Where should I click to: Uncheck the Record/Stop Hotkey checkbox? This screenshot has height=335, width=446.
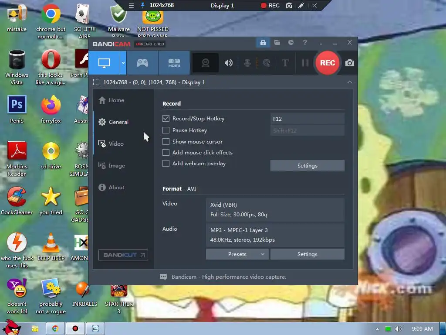point(166,119)
